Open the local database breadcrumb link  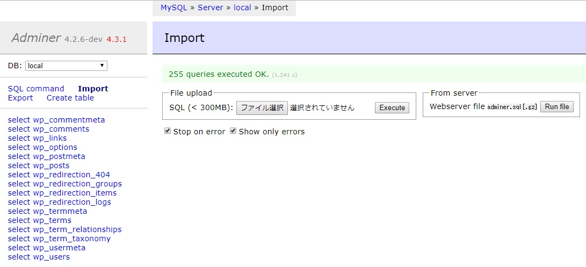(242, 8)
